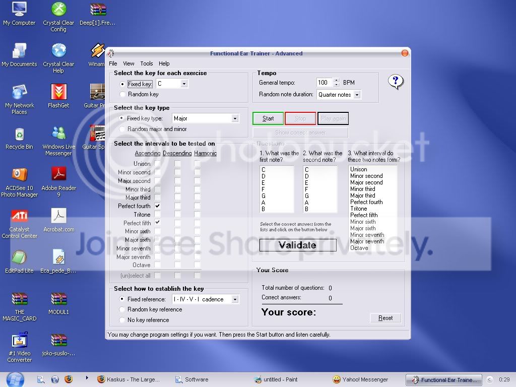The height and width of the screenshot is (387, 516).
Task: Open the View menu
Action: pyautogui.click(x=128, y=63)
